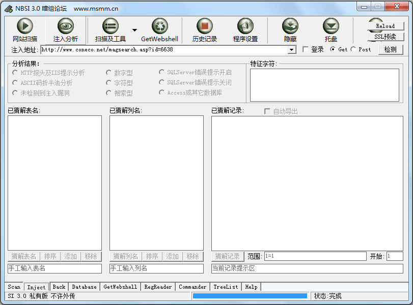Open the GetWebshell toolbar icon
This screenshot has height=305, width=413.
[x=159, y=26]
